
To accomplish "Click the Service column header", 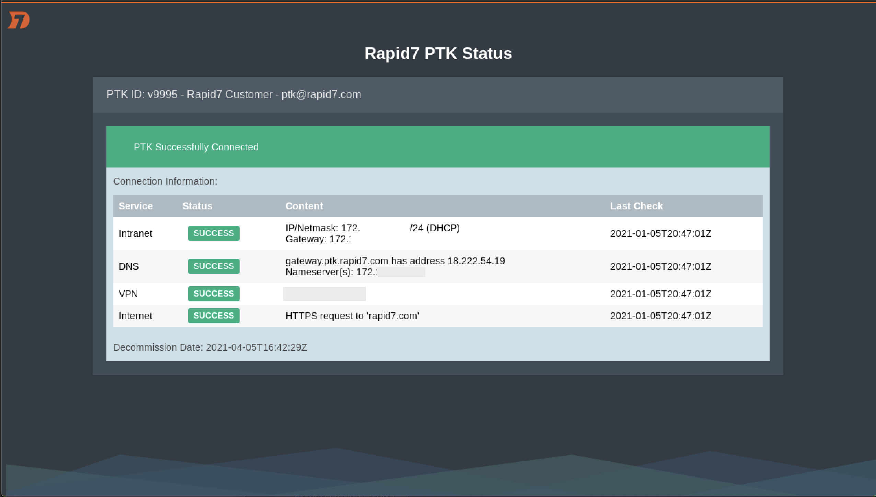I will tap(136, 206).
